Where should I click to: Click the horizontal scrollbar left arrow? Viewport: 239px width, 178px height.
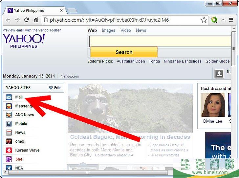[x=5, y=172]
